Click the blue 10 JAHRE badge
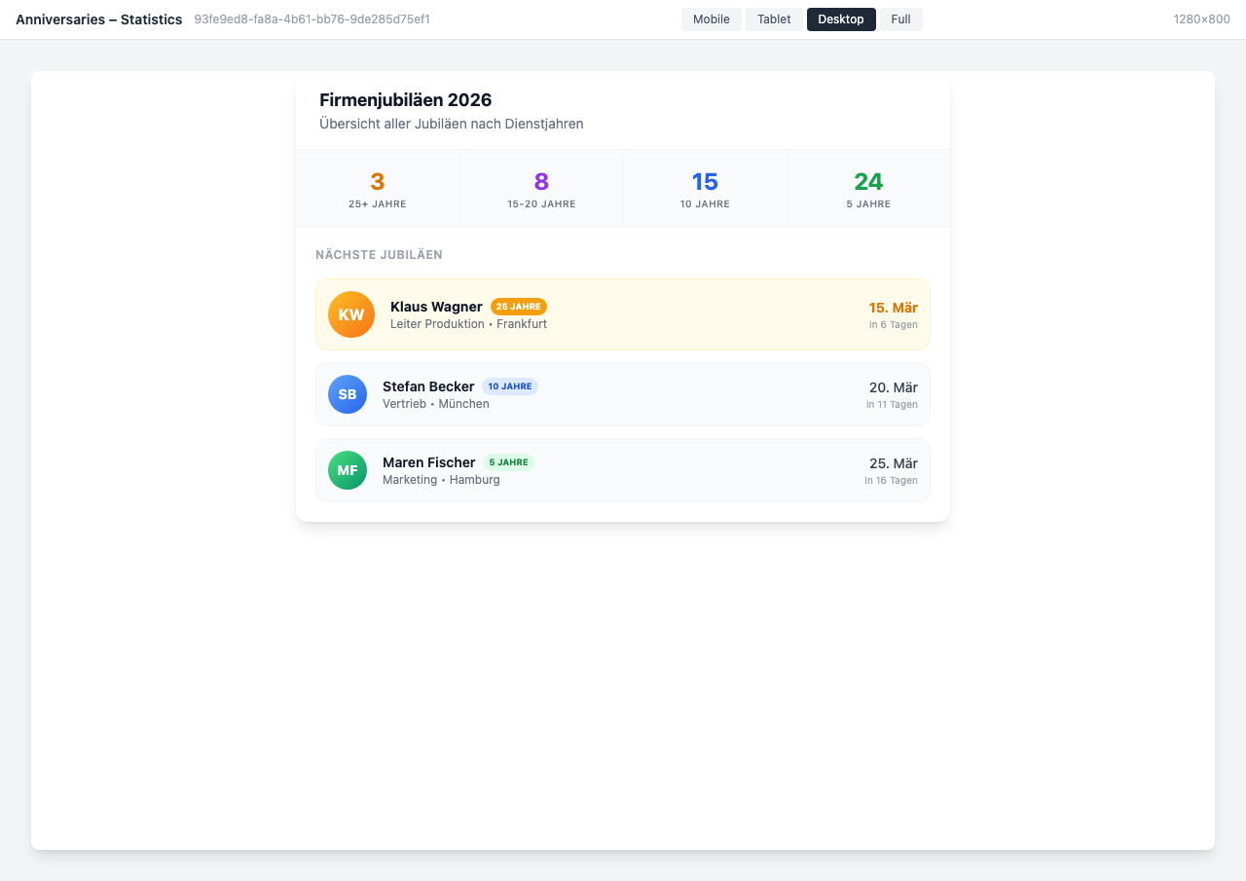1246x881 pixels. 510,385
